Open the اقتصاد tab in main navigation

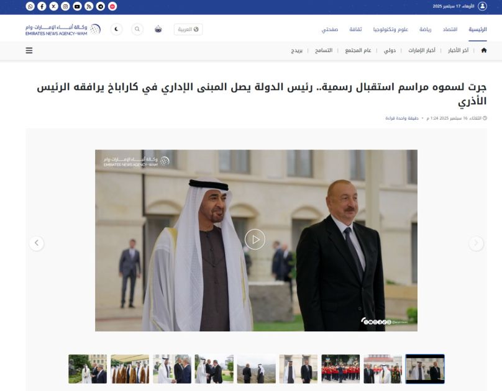point(450,29)
